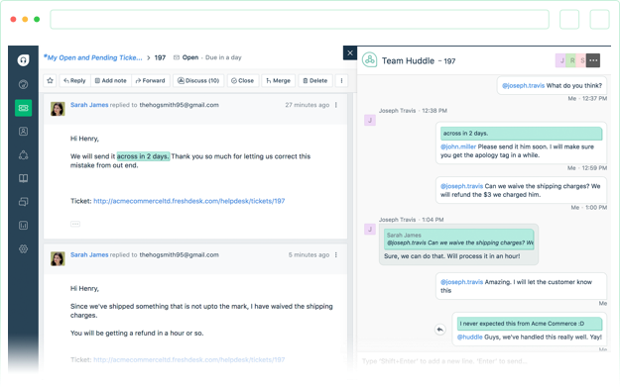Focus the huddle message input field

[484, 361]
